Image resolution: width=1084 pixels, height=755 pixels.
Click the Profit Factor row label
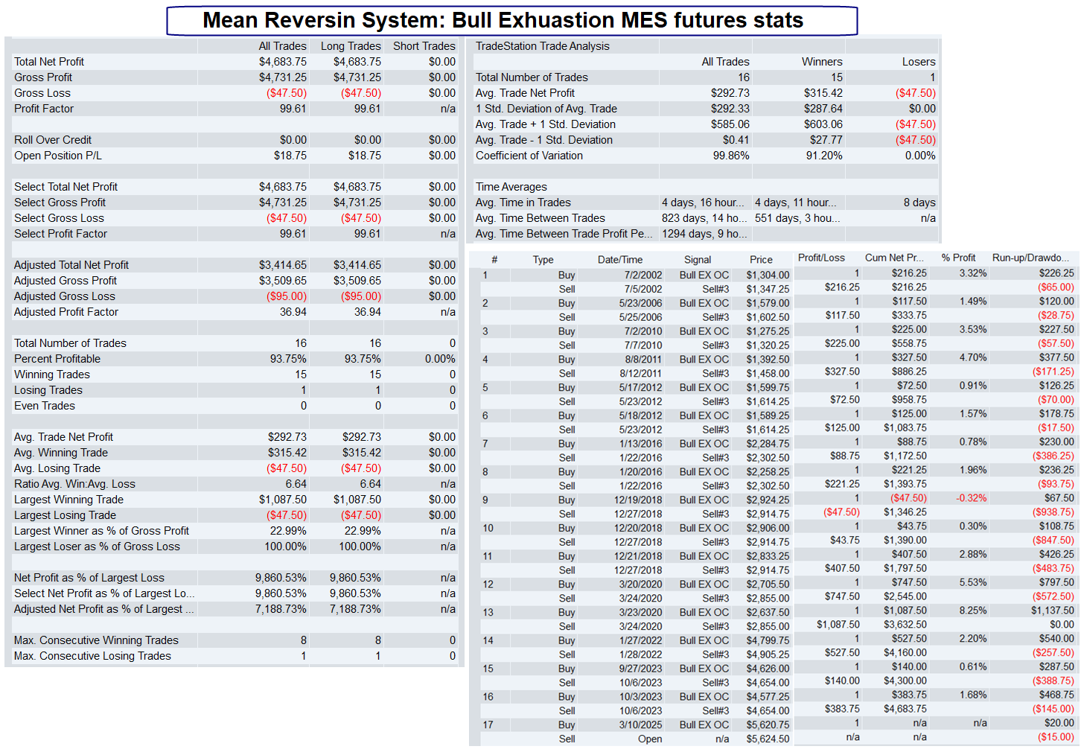[x=44, y=109]
